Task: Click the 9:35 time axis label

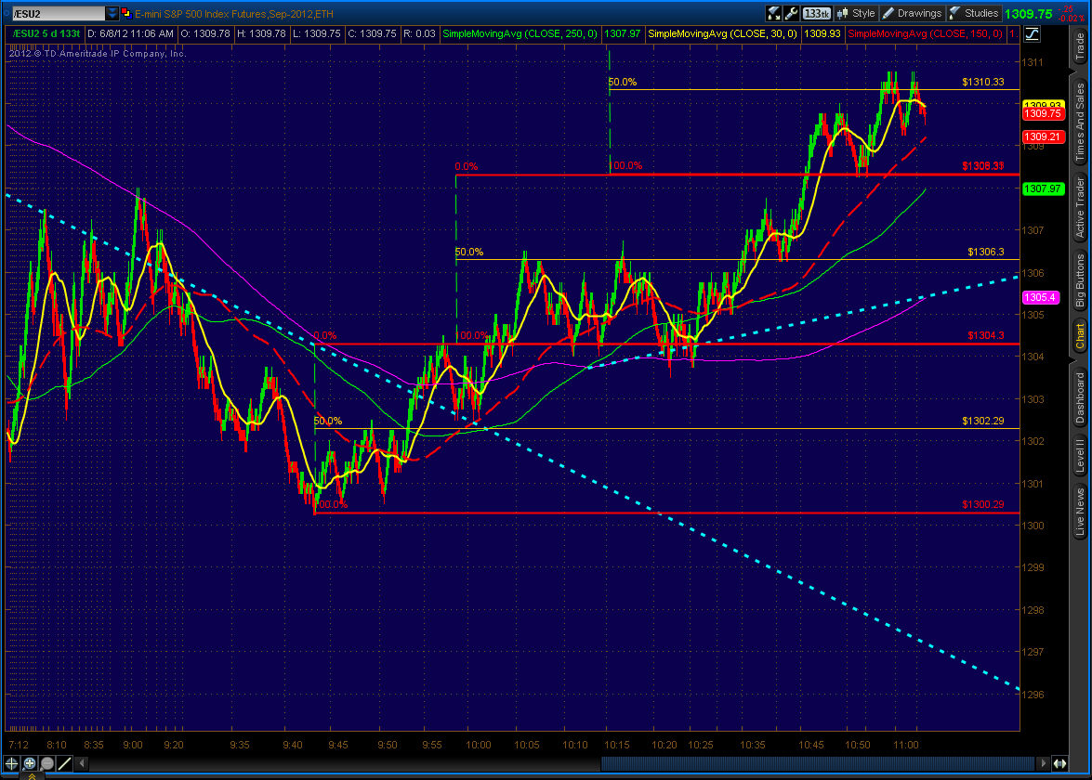Action: [x=240, y=745]
